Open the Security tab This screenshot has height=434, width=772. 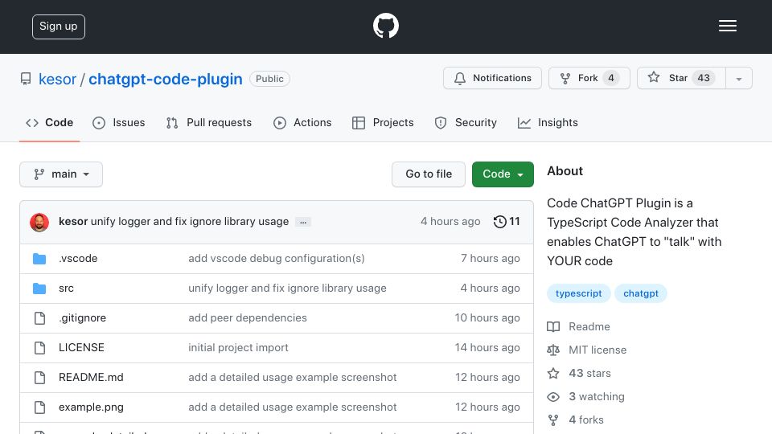466,122
